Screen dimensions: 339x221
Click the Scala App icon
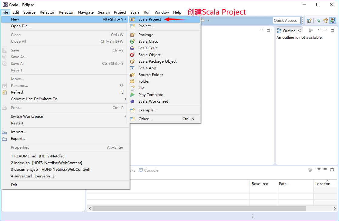point(132,68)
